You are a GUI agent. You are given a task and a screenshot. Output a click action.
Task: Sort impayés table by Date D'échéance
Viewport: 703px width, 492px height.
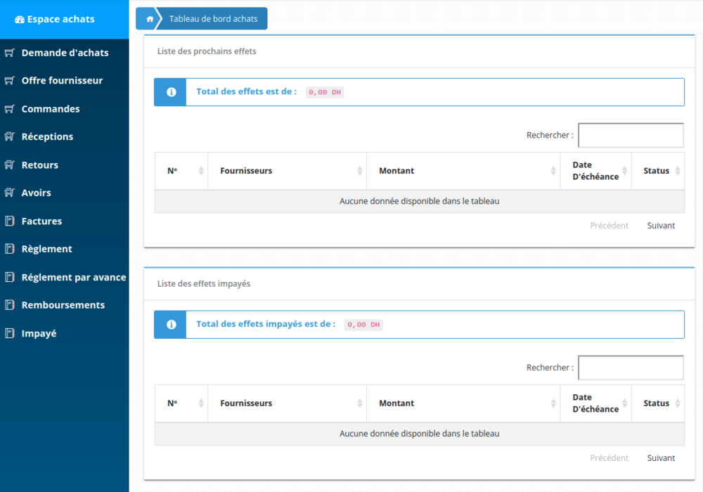(595, 403)
